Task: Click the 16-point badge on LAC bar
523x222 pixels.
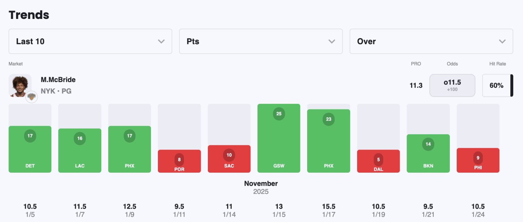Action: (80, 138)
